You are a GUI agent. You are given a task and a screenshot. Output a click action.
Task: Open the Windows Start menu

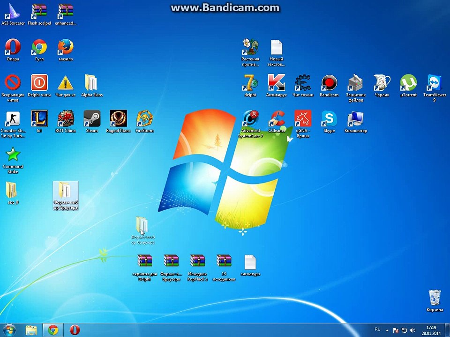point(9,330)
